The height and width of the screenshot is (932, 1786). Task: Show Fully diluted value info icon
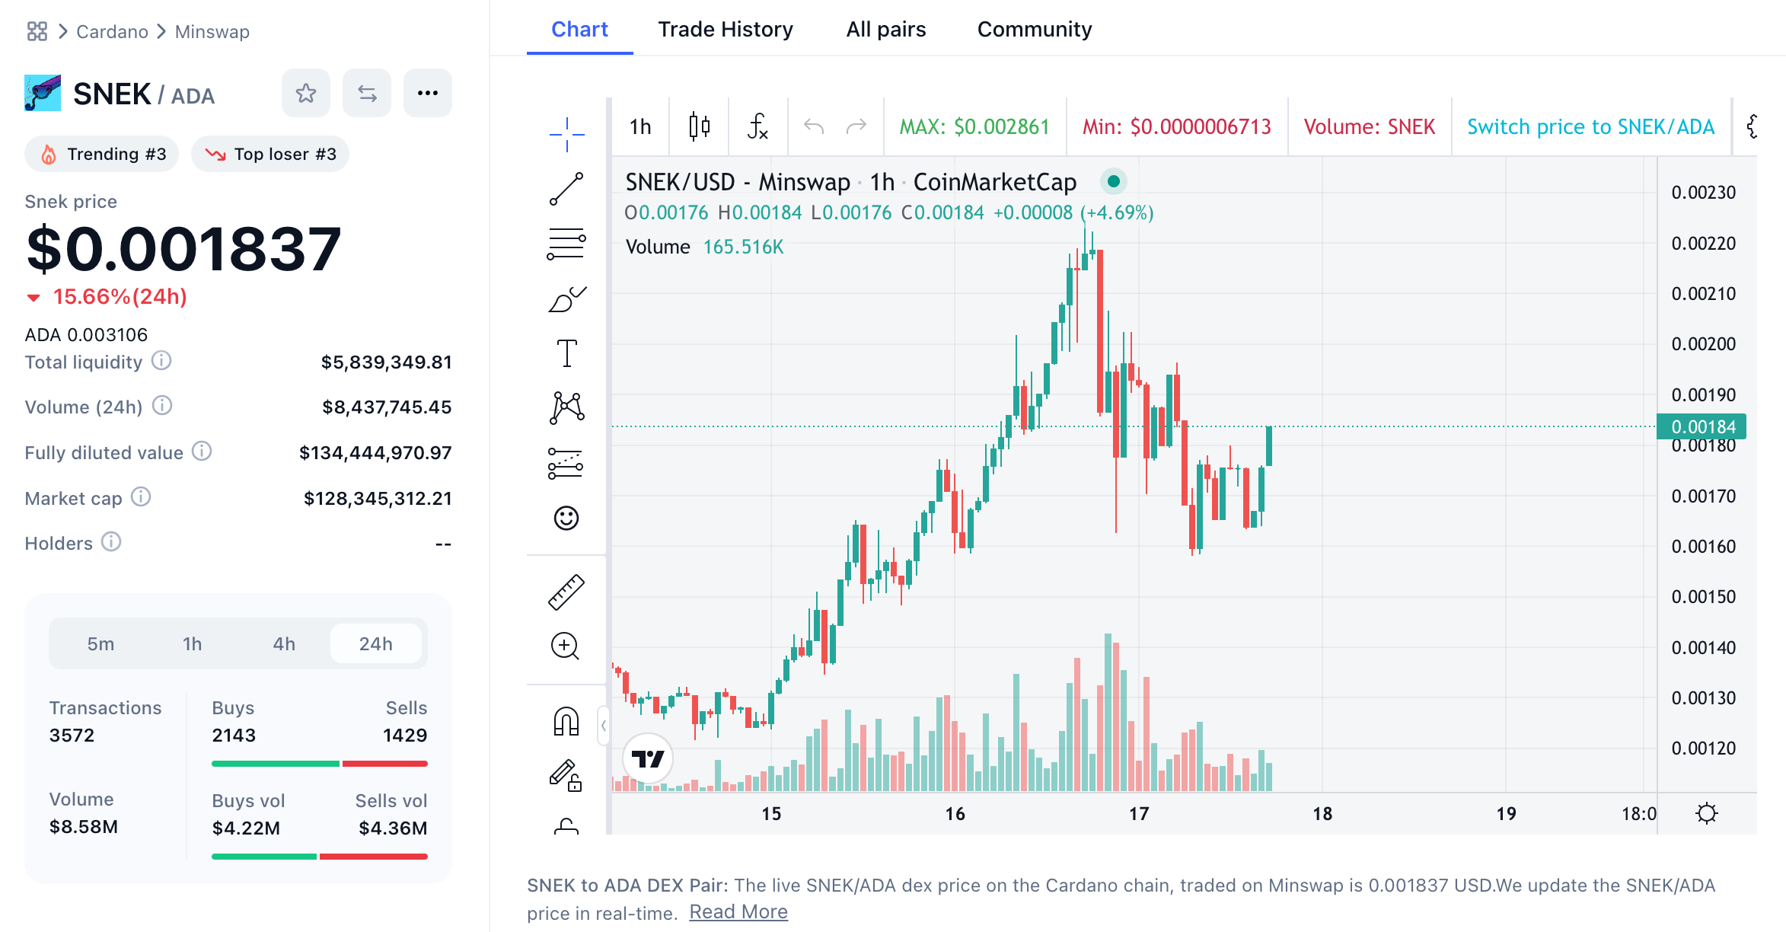pos(202,452)
